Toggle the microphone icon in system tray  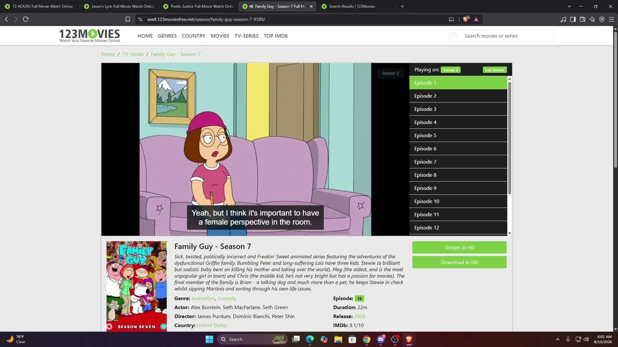[568, 339]
